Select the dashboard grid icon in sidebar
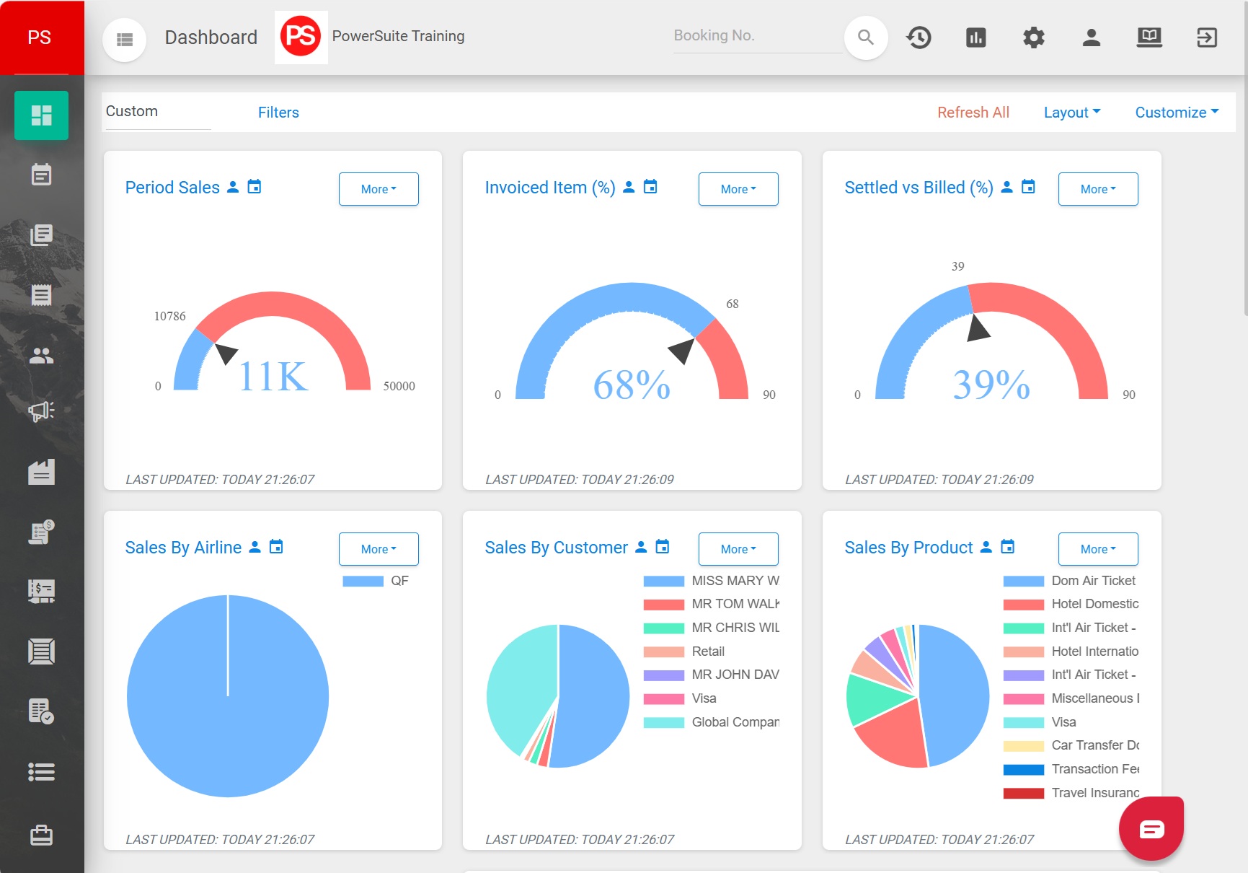 [x=42, y=115]
